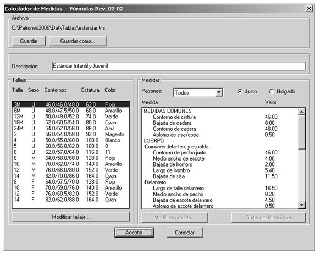The height and width of the screenshot is (254, 320).
Task: Close the Calculador de Medidas window
Action: (x=309, y=9)
